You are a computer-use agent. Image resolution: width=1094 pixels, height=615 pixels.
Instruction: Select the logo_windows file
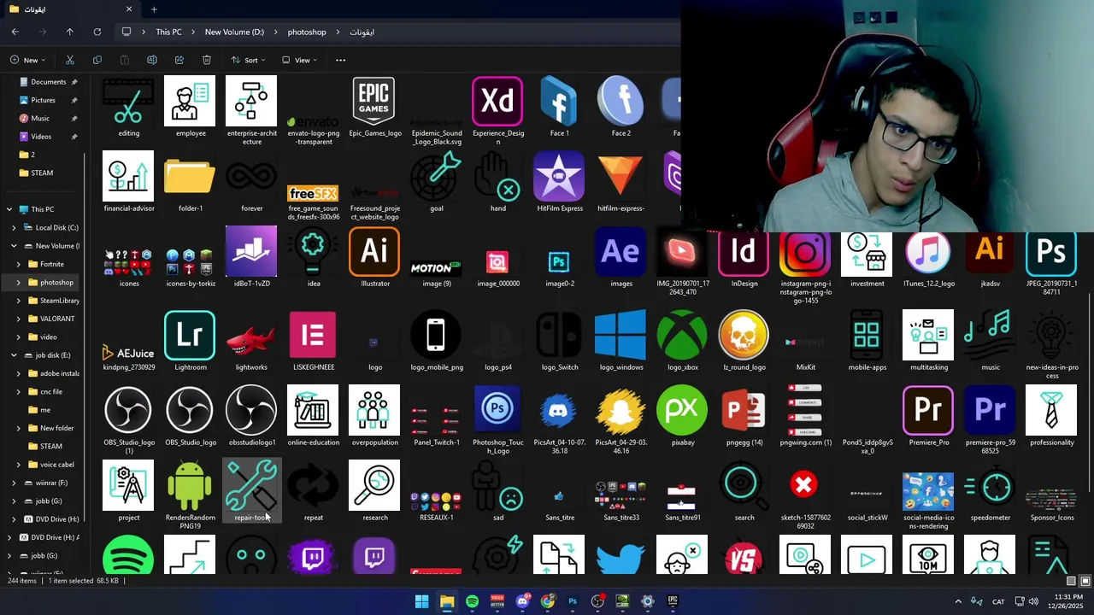coord(621,341)
